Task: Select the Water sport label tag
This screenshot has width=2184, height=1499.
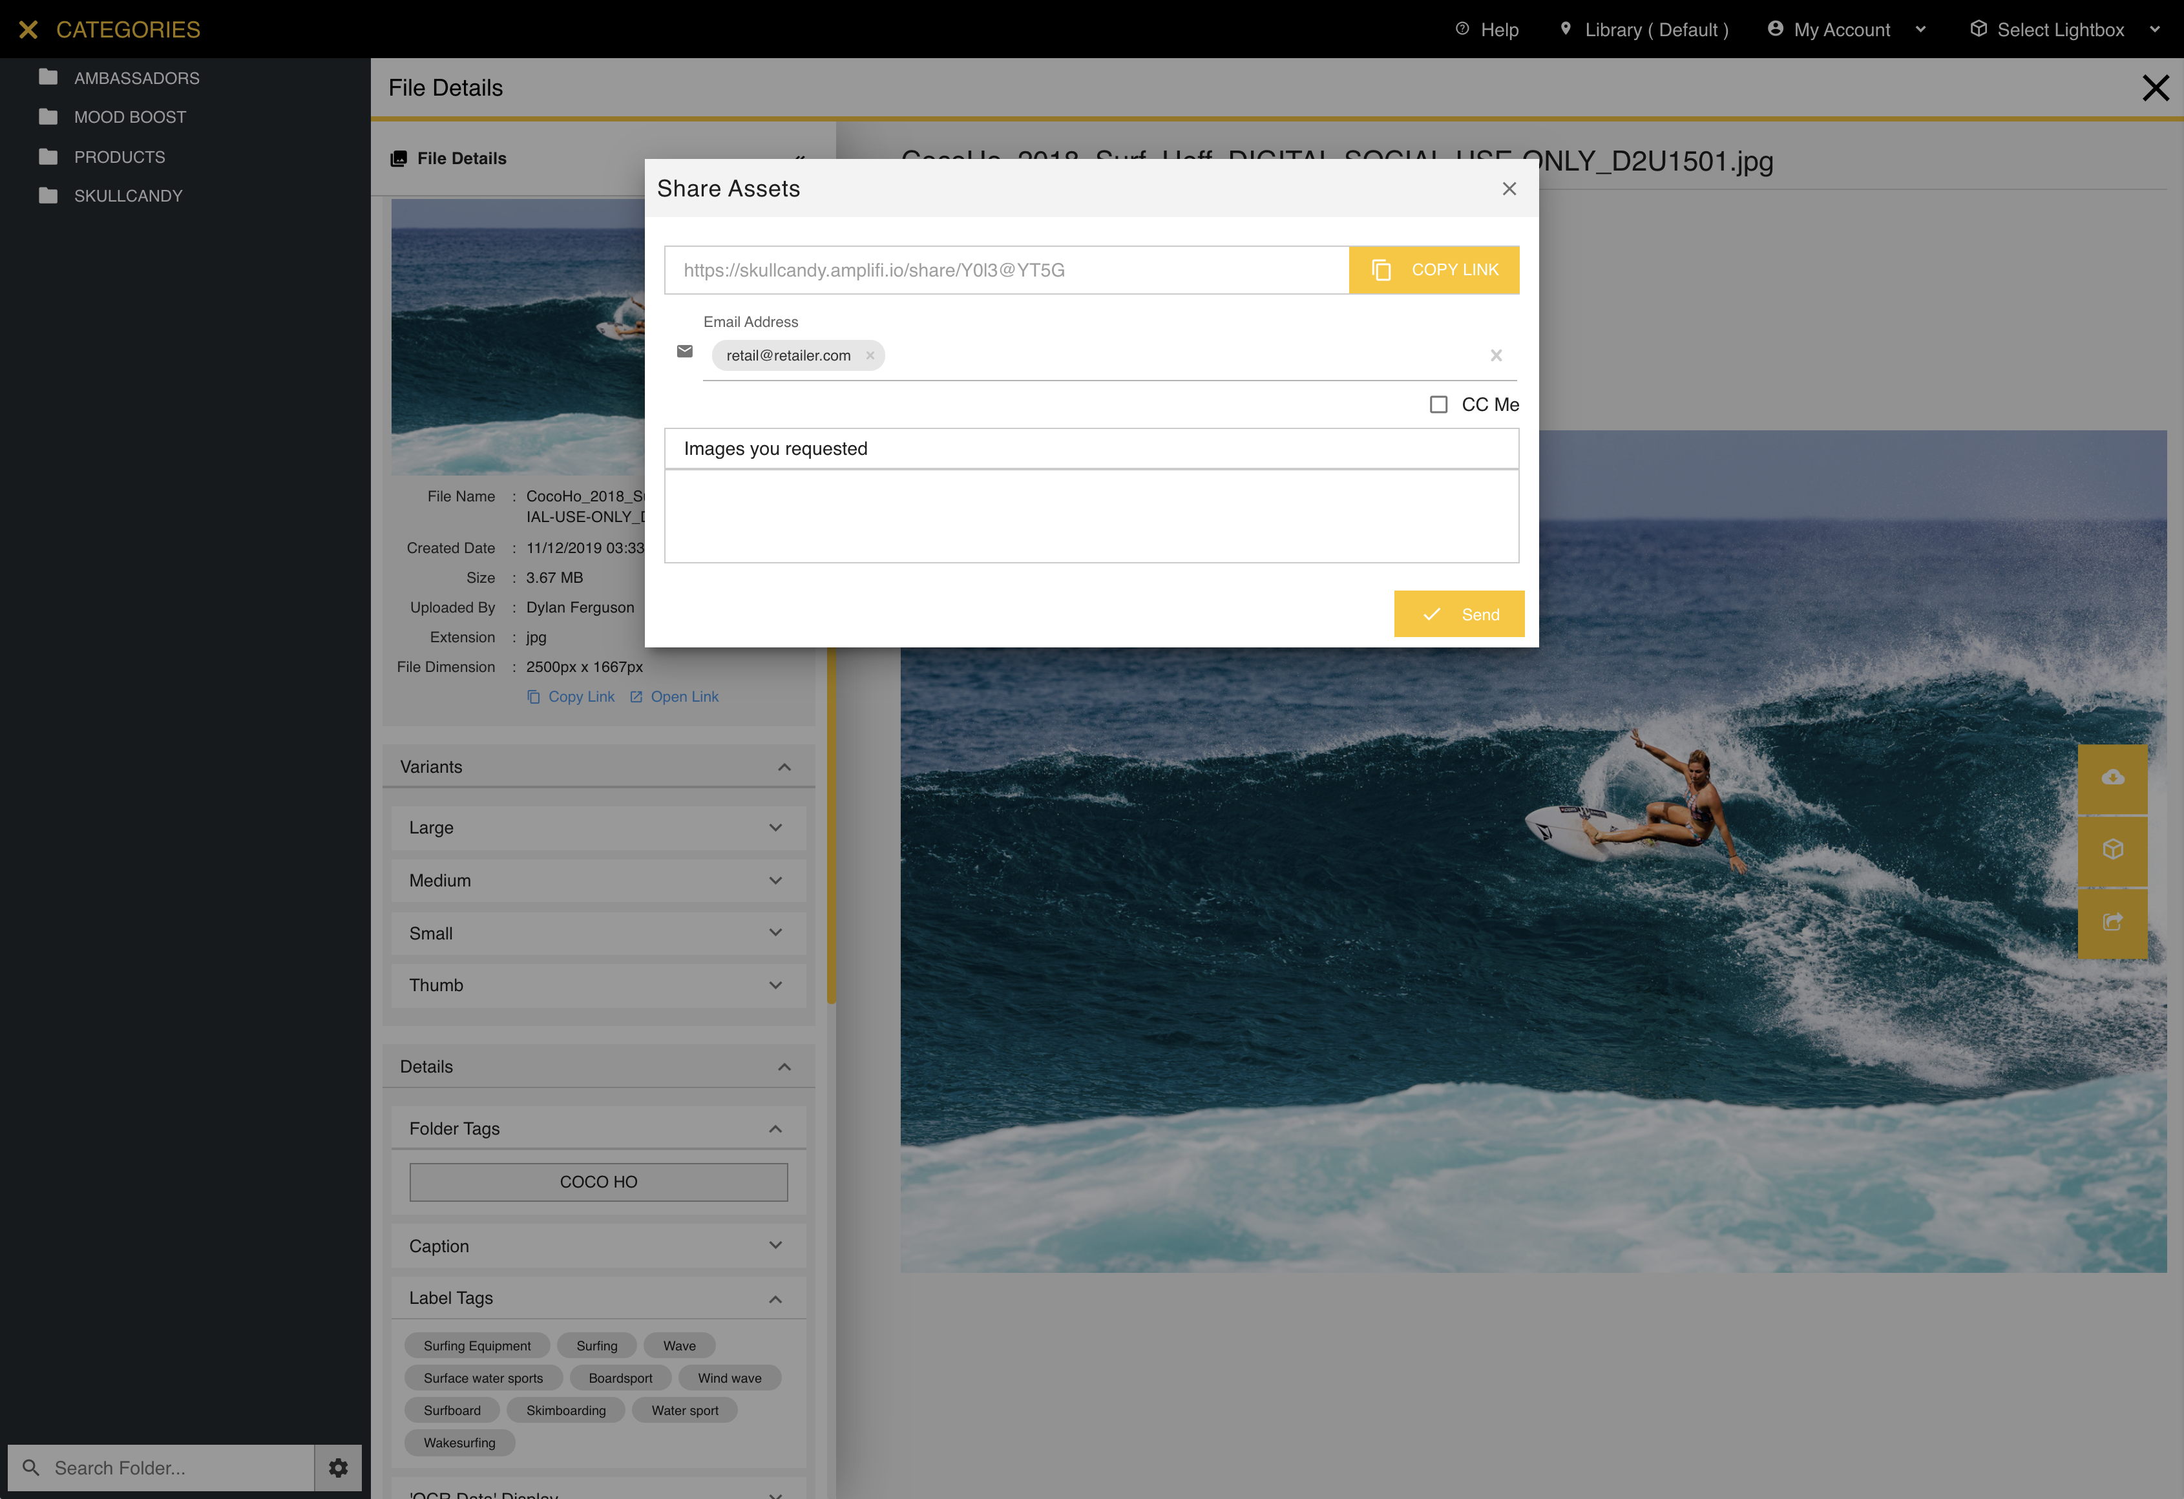Action: (x=685, y=1412)
